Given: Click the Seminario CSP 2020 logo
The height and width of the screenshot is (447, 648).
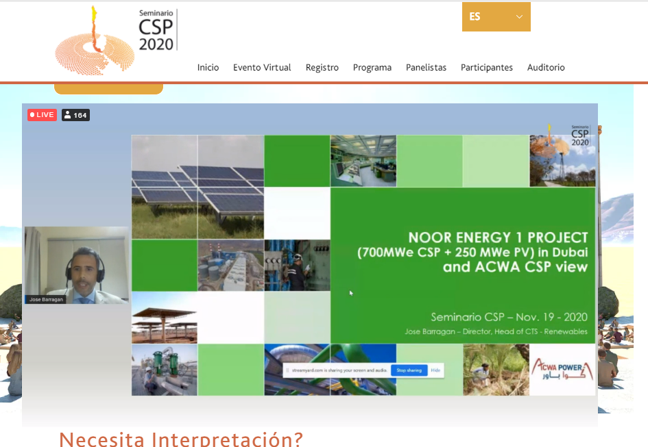Looking at the screenshot, I should 116,40.
